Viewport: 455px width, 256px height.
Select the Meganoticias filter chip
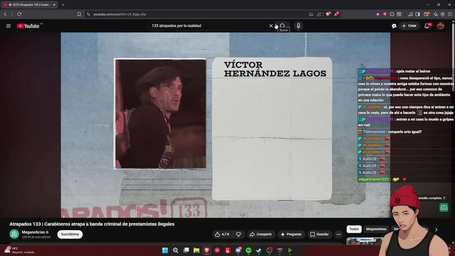[x=376, y=229]
